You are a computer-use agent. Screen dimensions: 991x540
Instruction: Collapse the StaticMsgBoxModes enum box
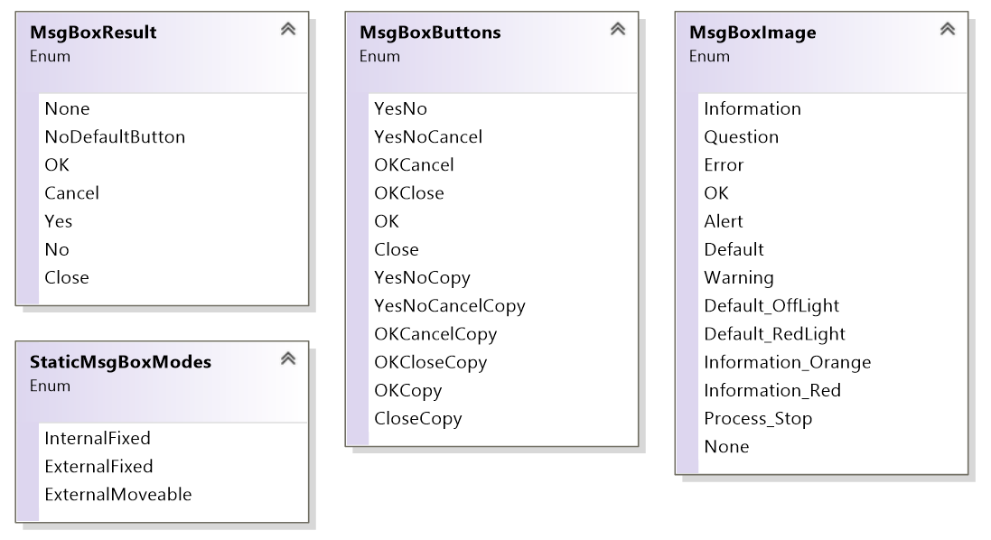pos(288,358)
